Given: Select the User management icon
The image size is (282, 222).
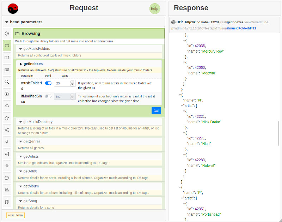Looking at the screenshot, I should point(6,189).
